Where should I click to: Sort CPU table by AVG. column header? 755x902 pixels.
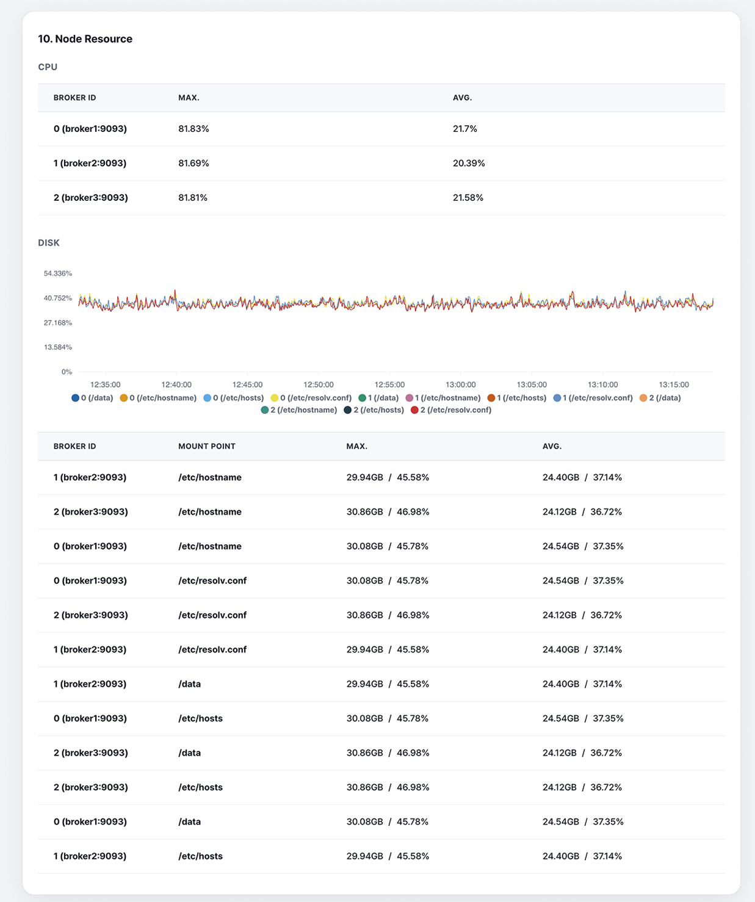pyautogui.click(x=462, y=98)
